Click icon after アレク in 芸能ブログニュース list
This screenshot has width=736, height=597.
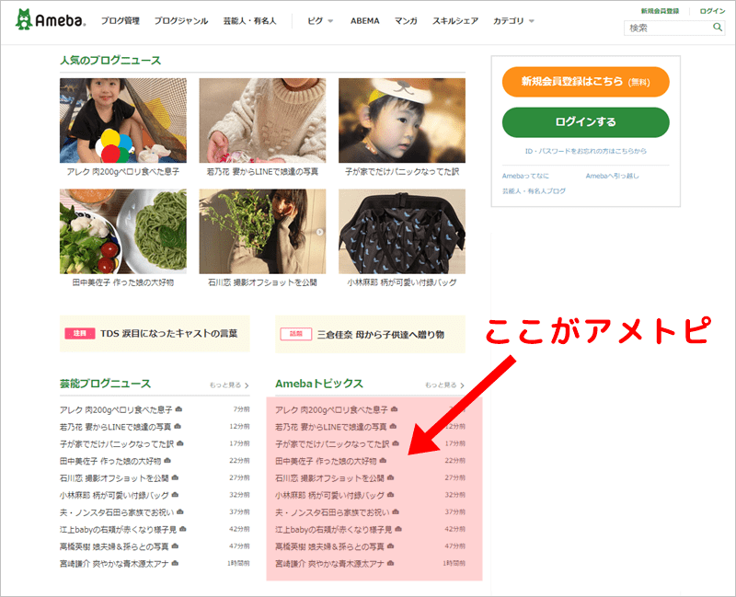click(x=178, y=409)
